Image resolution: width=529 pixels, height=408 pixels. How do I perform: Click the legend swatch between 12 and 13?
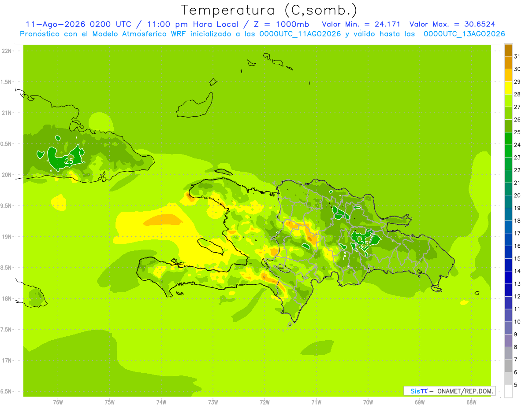[x=508, y=290]
